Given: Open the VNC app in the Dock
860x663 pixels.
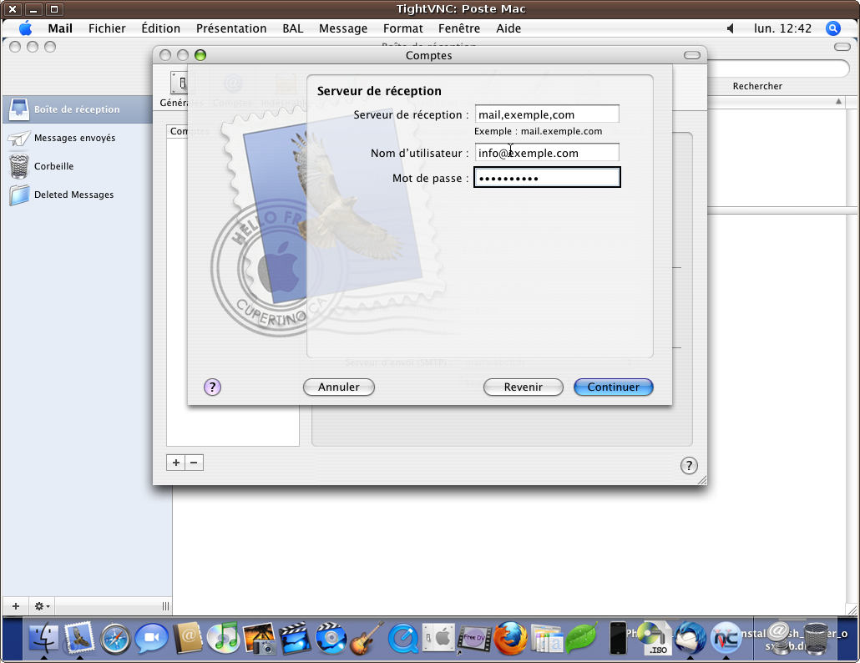Looking at the screenshot, I should click(x=726, y=639).
